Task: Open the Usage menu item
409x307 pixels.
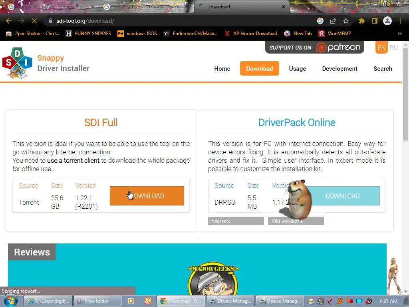Action: (x=298, y=69)
